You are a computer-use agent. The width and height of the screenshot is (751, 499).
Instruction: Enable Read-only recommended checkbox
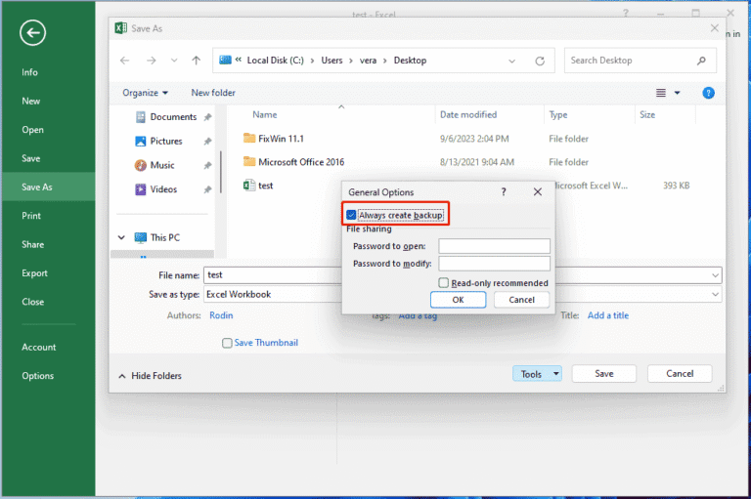[x=444, y=283]
